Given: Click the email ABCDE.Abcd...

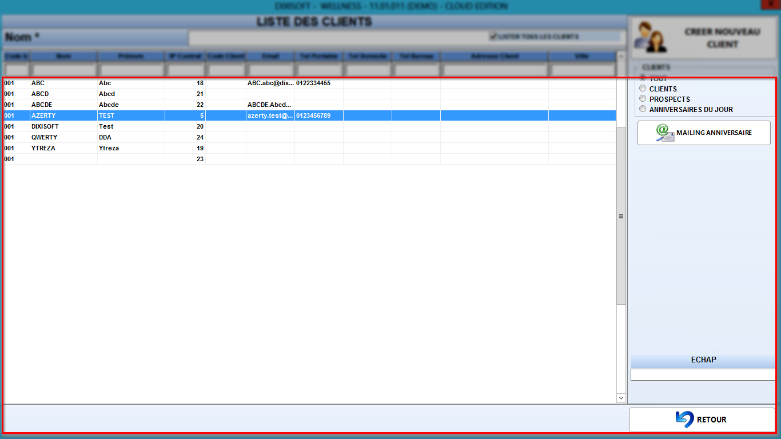Looking at the screenshot, I should (x=270, y=105).
